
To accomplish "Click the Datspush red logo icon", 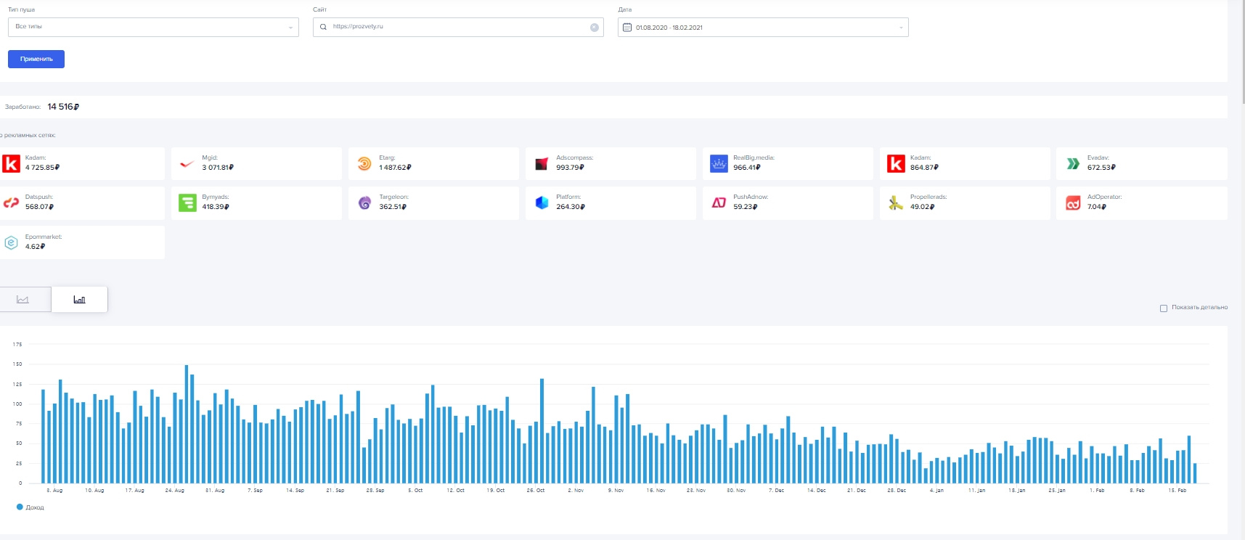I will pyautogui.click(x=11, y=203).
